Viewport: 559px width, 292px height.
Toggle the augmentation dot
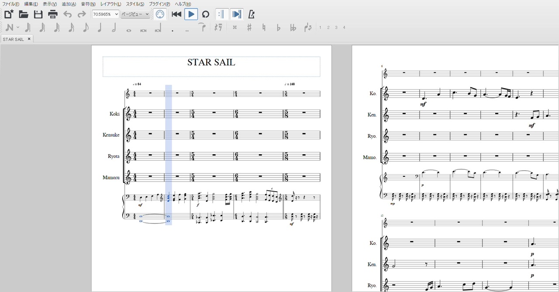coord(173,31)
